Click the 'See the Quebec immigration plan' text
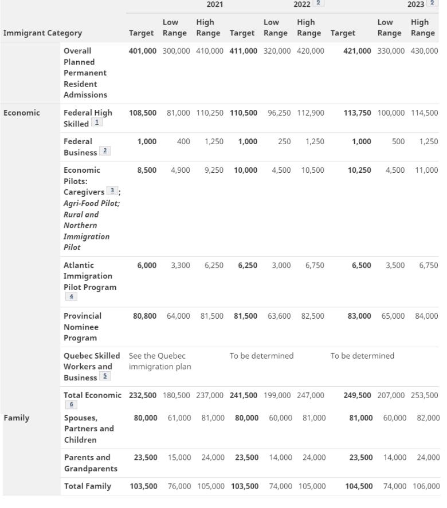The height and width of the screenshot is (508, 447). point(160,361)
